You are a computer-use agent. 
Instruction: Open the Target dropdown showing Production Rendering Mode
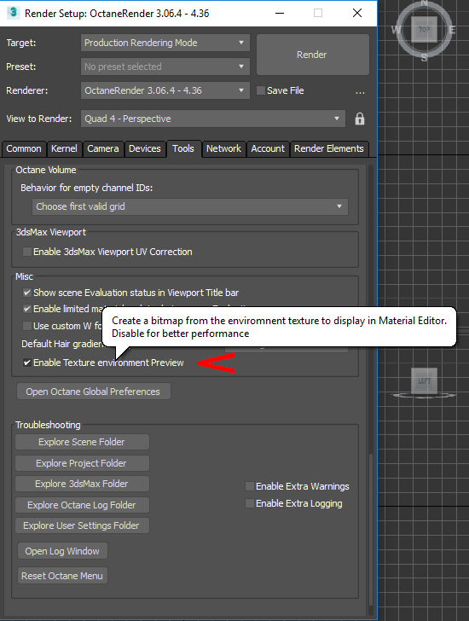click(165, 43)
